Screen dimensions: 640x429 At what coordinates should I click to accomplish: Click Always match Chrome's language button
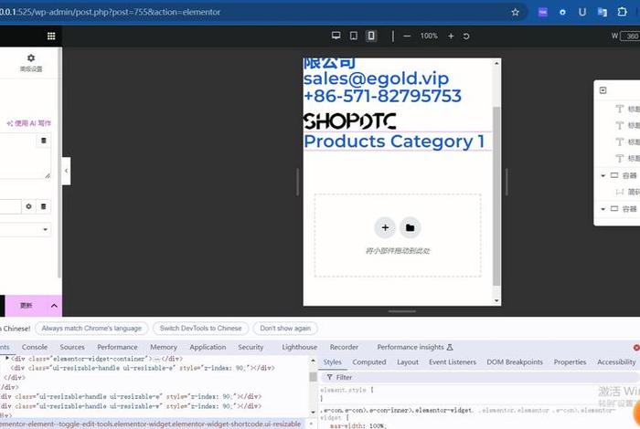91,328
